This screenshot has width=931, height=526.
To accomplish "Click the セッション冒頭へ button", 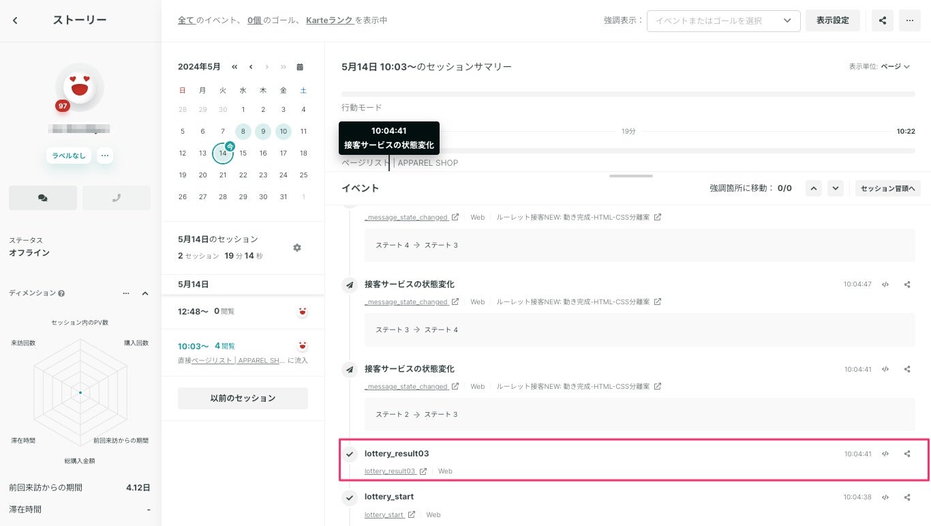I will pyautogui.click(x=888, y=188).
